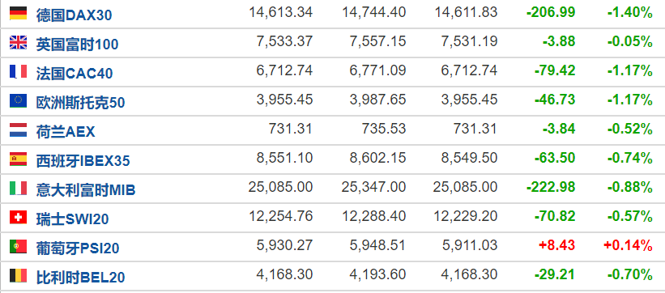Click the EU flag icon

19,100
